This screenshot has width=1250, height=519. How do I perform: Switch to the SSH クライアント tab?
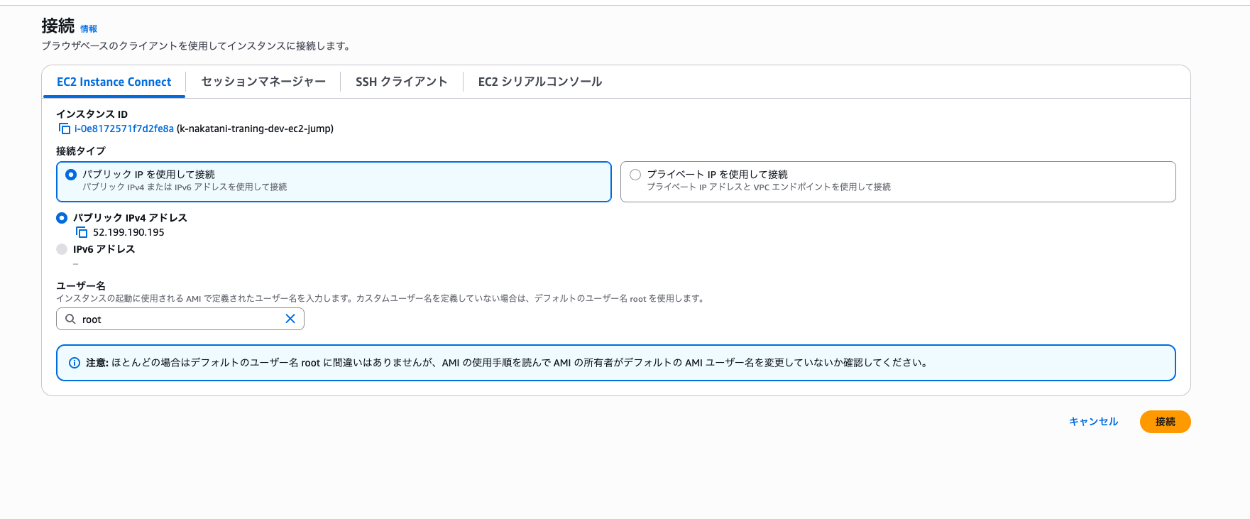point(401,82)
